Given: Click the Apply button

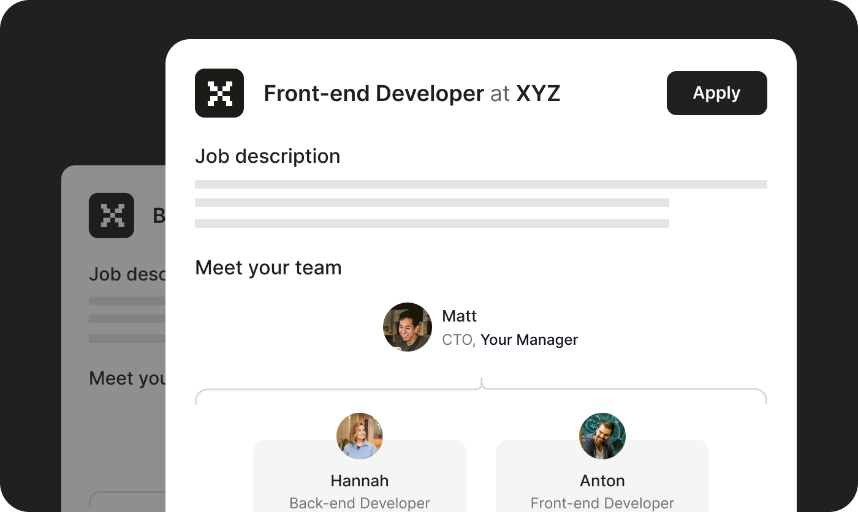Looking at the screenshot, I should click(x=716, y=93).
